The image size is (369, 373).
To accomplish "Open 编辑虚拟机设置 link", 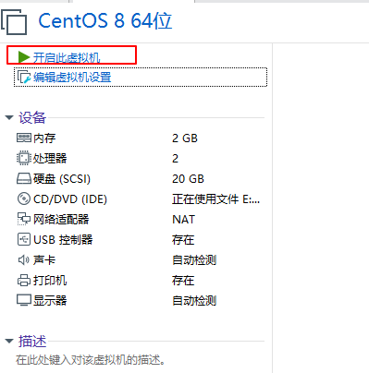I will [72, 78].
